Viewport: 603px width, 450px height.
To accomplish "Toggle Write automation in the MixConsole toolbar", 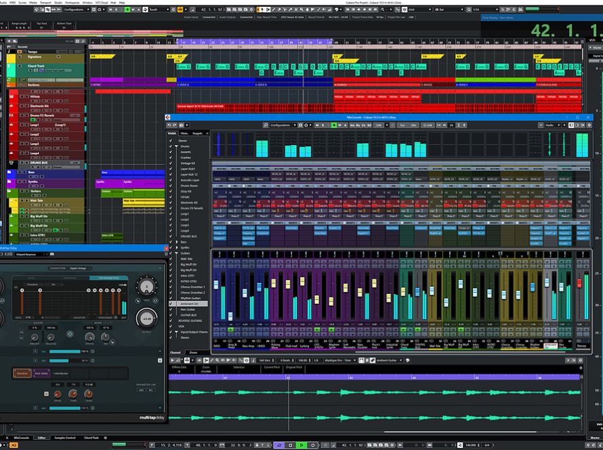I will [339, 125].
